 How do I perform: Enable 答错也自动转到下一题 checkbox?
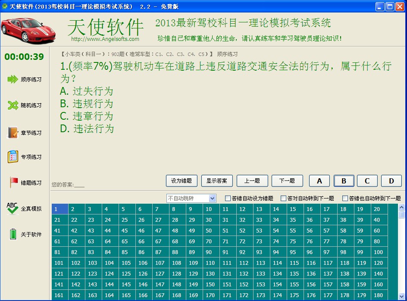tap(345, 199)
